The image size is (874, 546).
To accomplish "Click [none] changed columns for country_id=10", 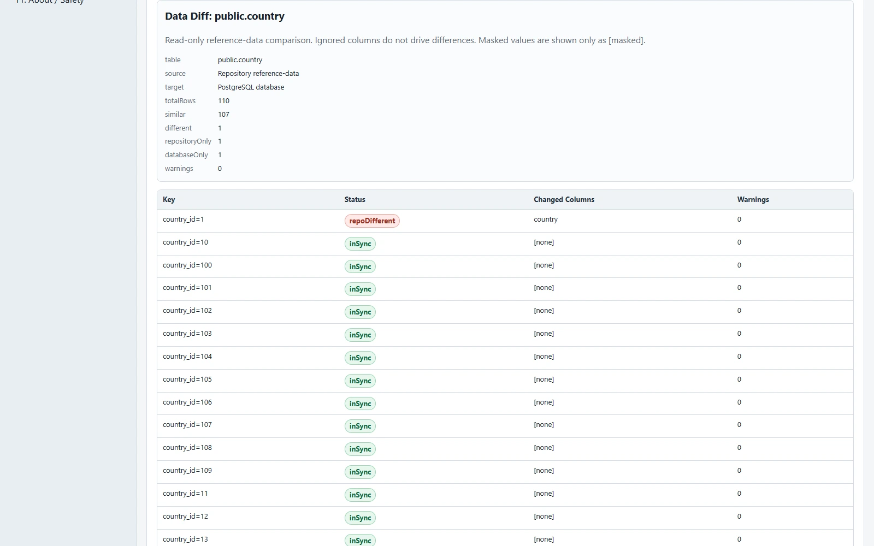I will [x=544, y=242].
